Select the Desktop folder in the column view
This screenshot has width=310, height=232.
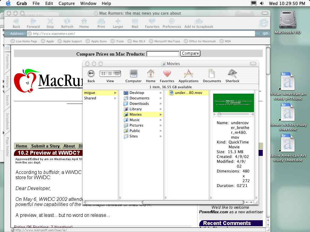tap(143, 93)
